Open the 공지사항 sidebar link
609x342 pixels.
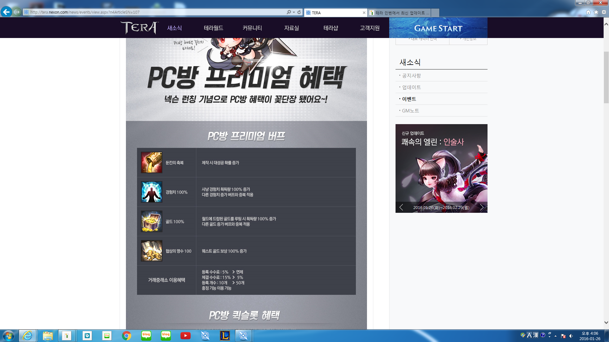(411, 75)
